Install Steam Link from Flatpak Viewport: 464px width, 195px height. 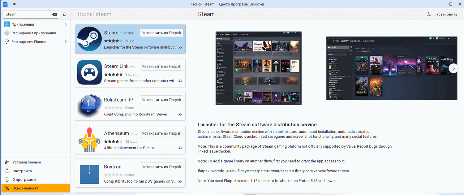(161, 66)
